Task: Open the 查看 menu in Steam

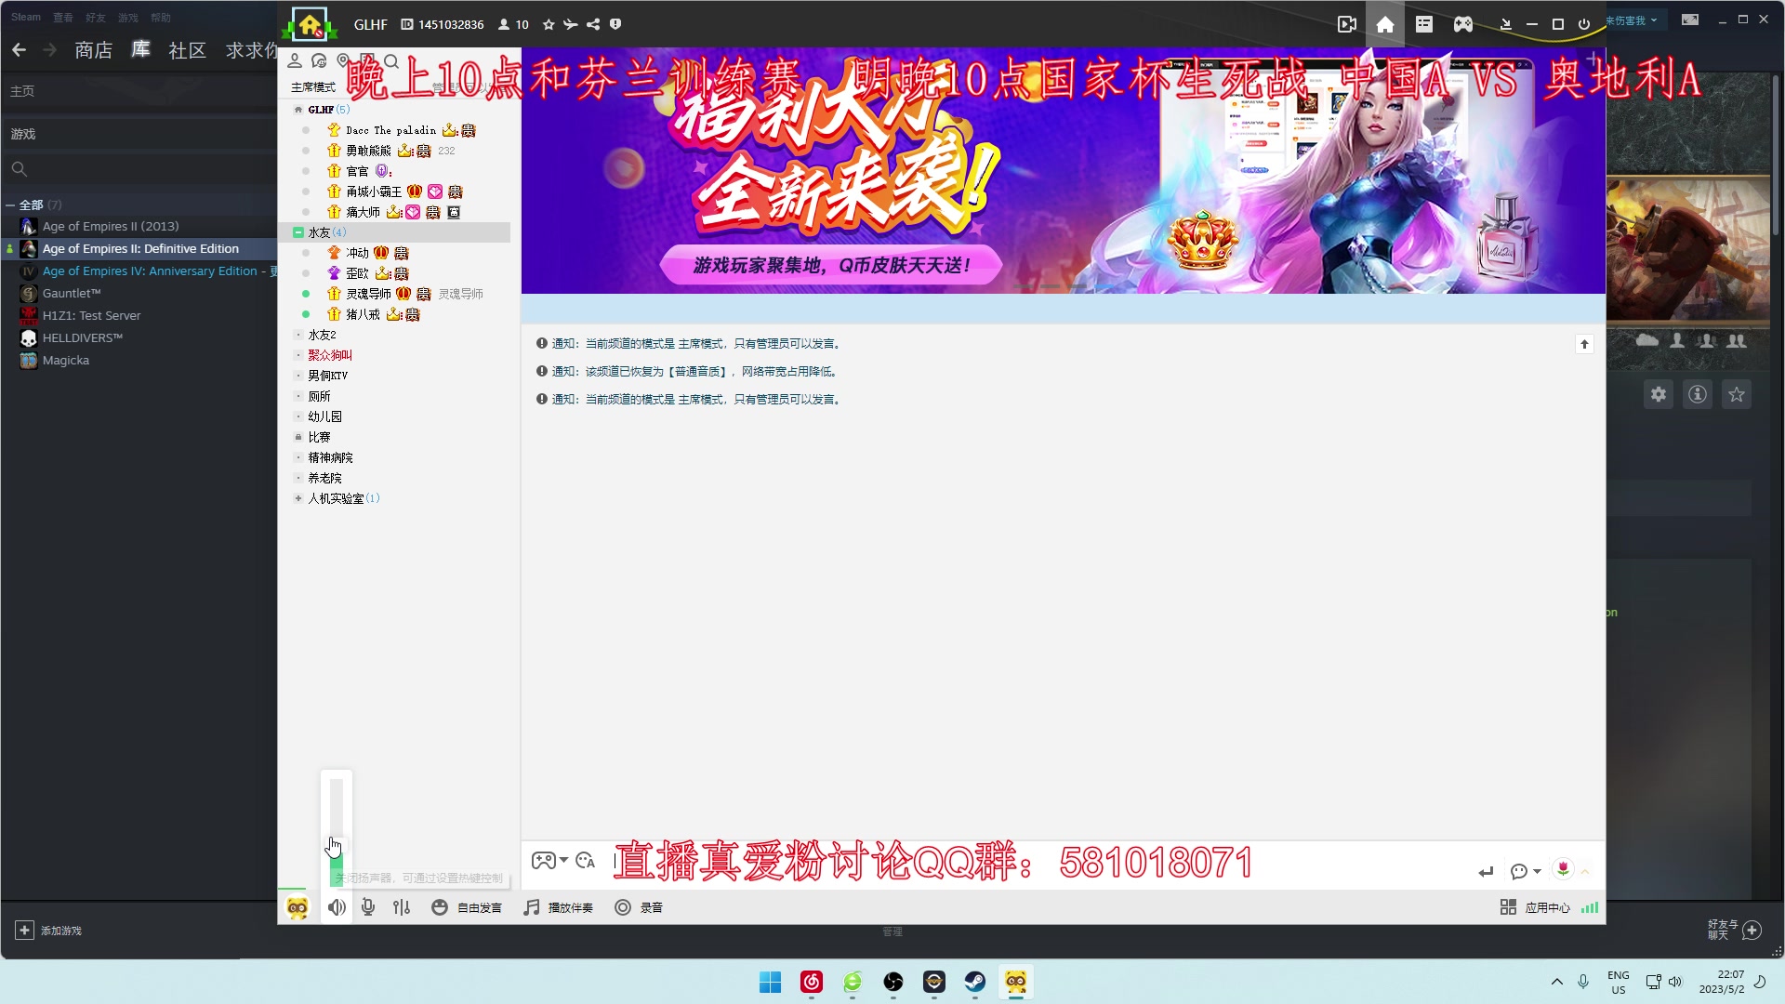Action: [x=63, y=18]
